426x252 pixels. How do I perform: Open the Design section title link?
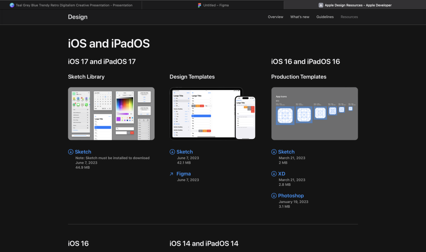coord(78,17)
